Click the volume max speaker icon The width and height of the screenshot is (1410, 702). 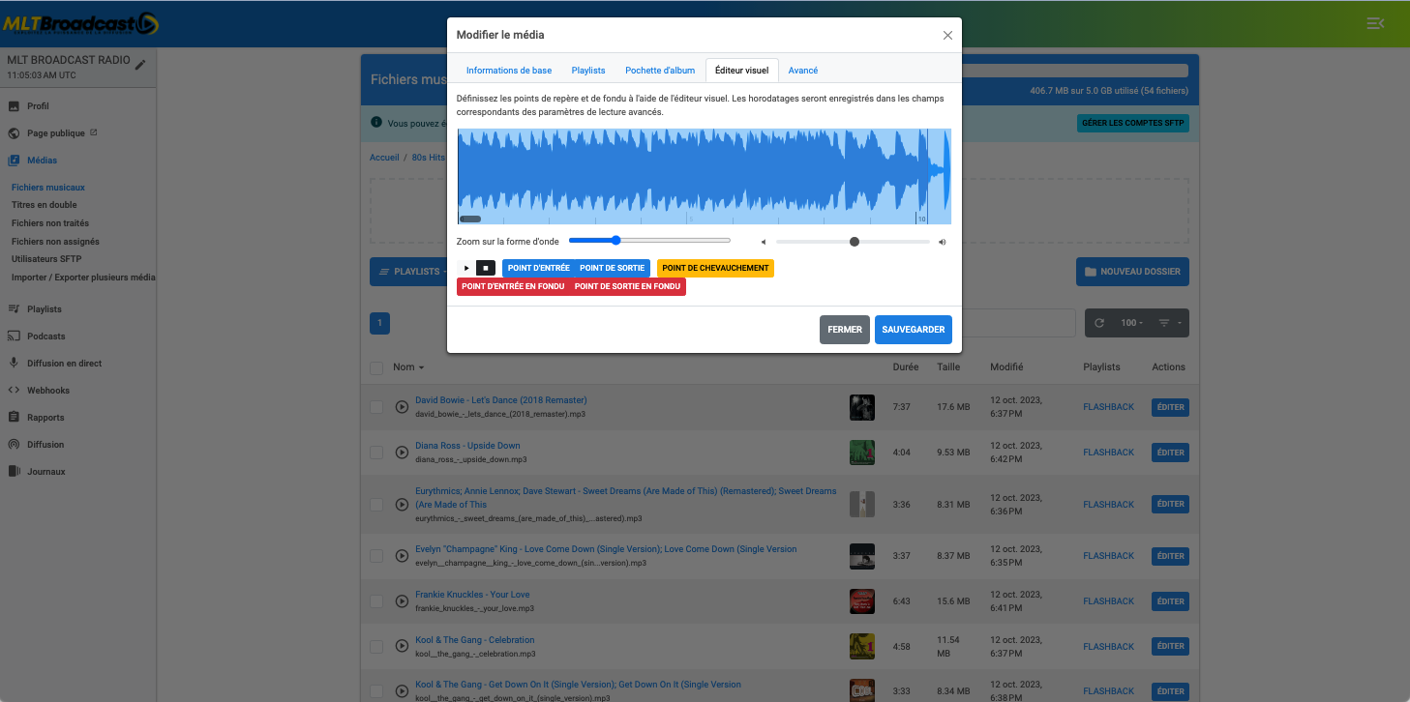point(942,242)
